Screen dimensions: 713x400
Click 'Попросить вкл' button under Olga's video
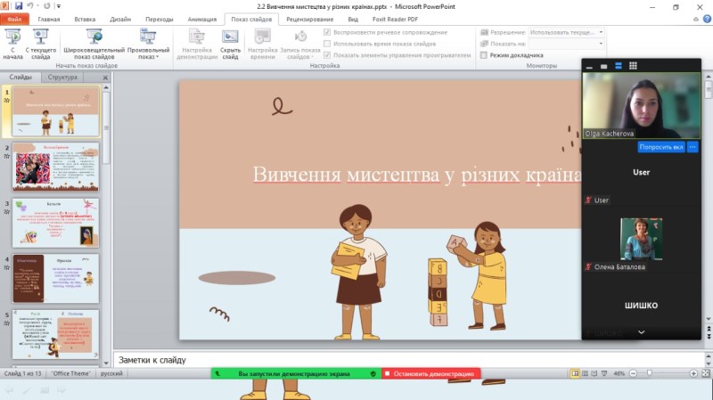coord(660,147)
